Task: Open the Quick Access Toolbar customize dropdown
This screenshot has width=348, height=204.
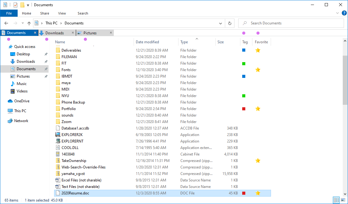Action: [x=28, y=5]
